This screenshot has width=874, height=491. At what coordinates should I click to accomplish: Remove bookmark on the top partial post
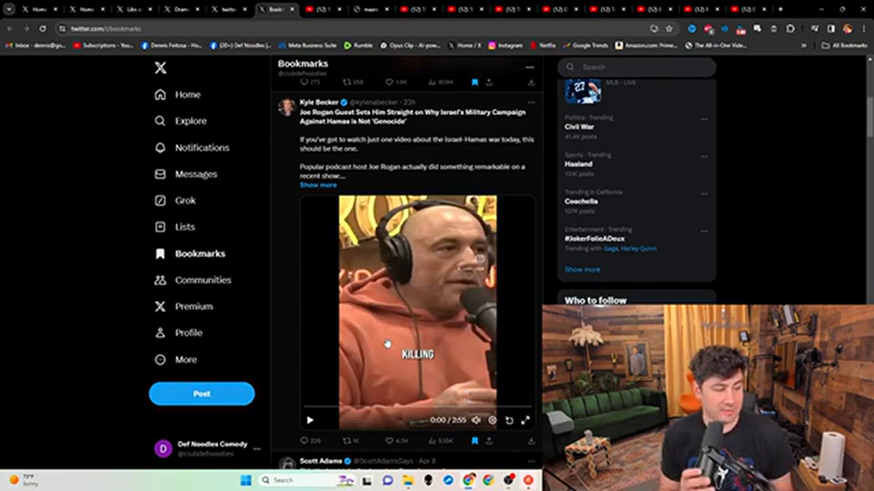pos(475,82)
